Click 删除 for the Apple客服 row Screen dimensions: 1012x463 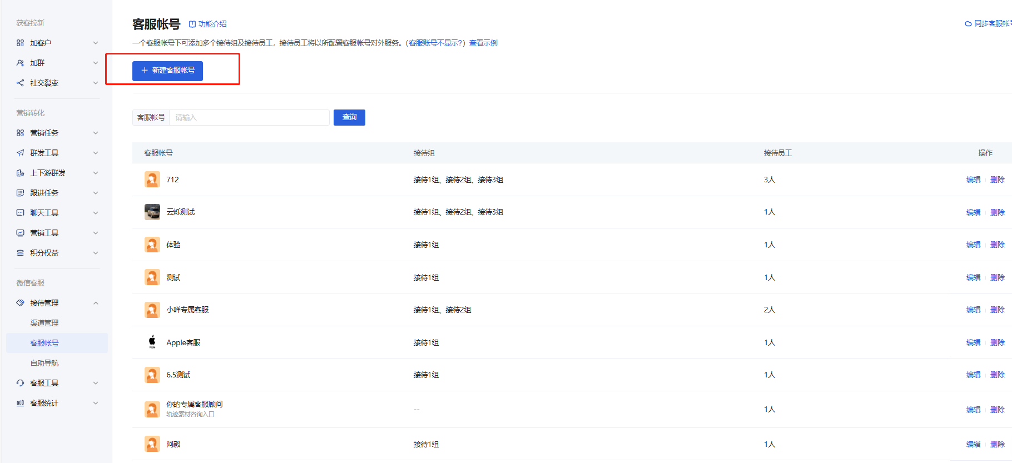(998, 342)
